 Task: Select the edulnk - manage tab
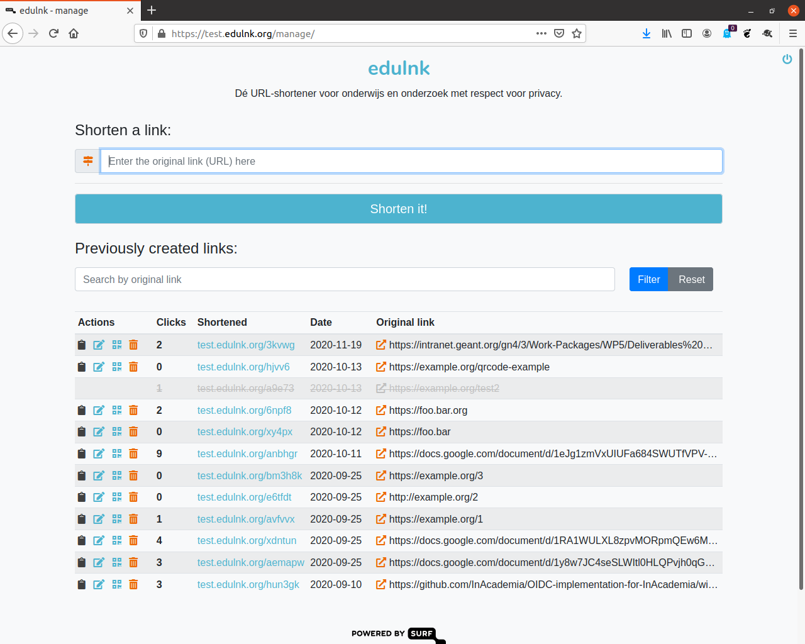[x=69, y=11]
